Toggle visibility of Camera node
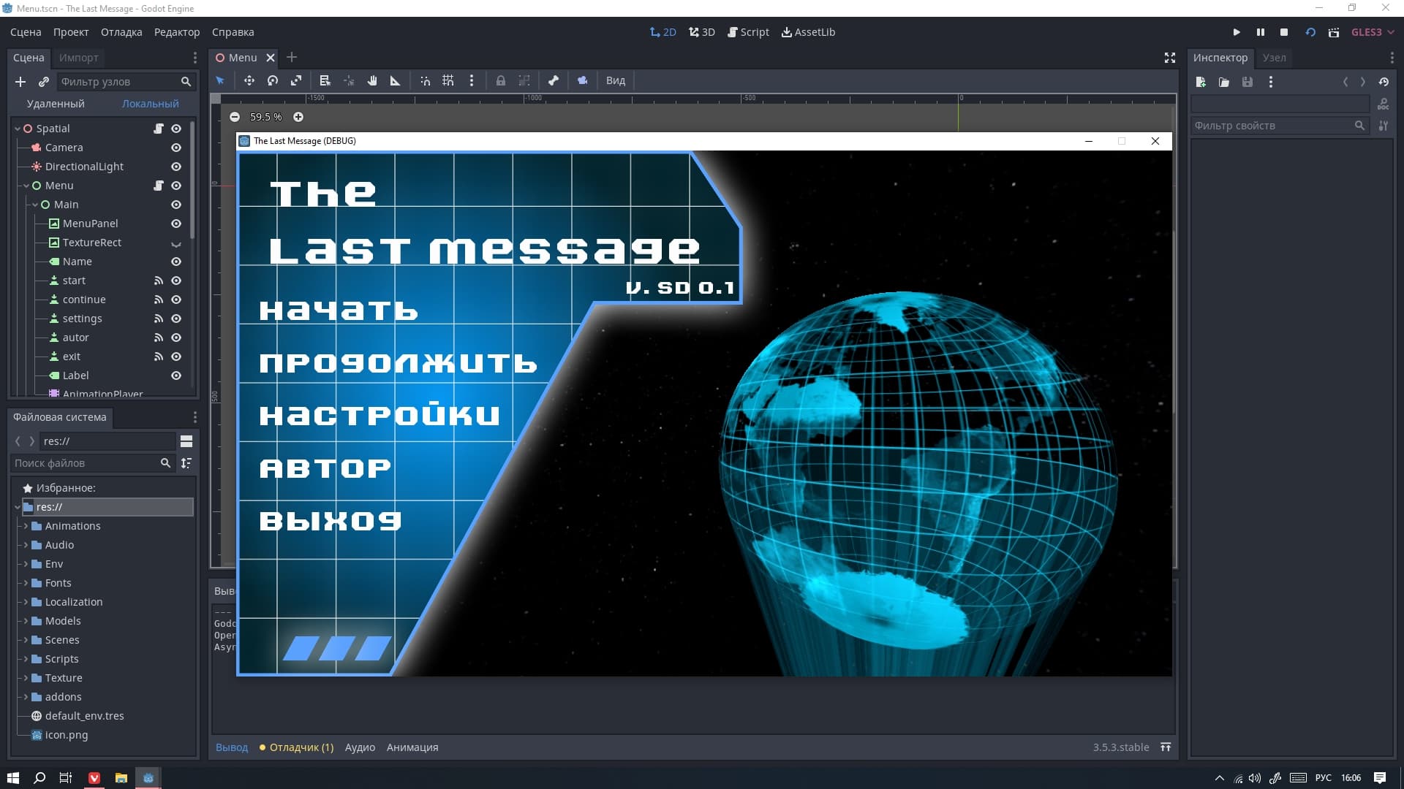Viewport: 1404px width, 789px height. [176, 148]
